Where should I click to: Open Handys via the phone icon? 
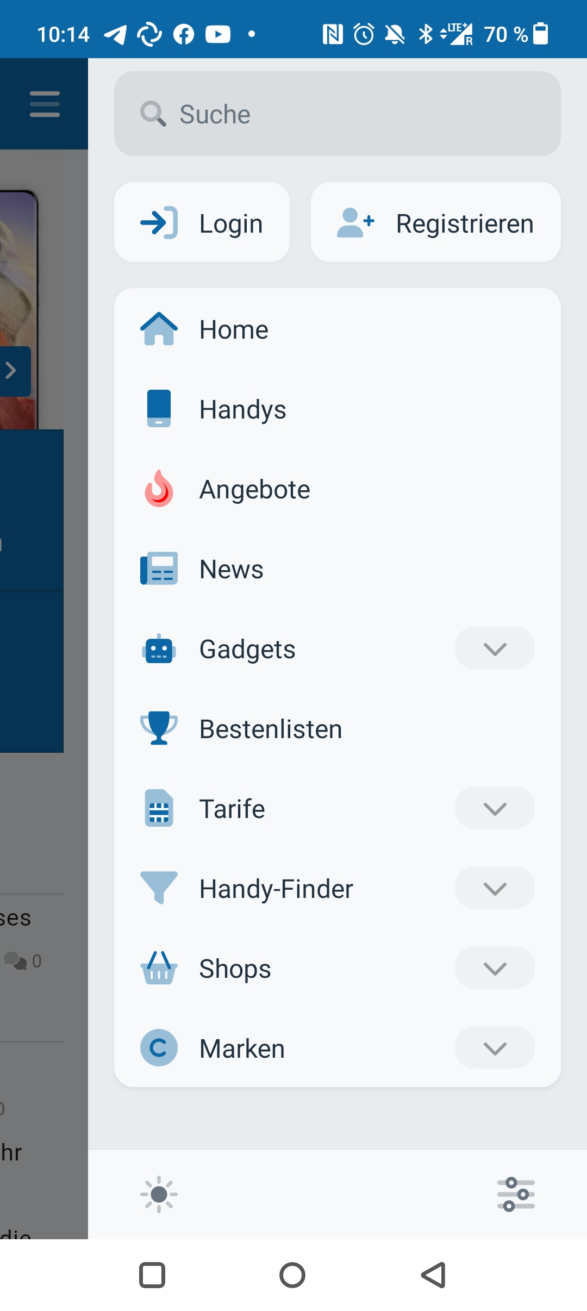click(159, 408)
